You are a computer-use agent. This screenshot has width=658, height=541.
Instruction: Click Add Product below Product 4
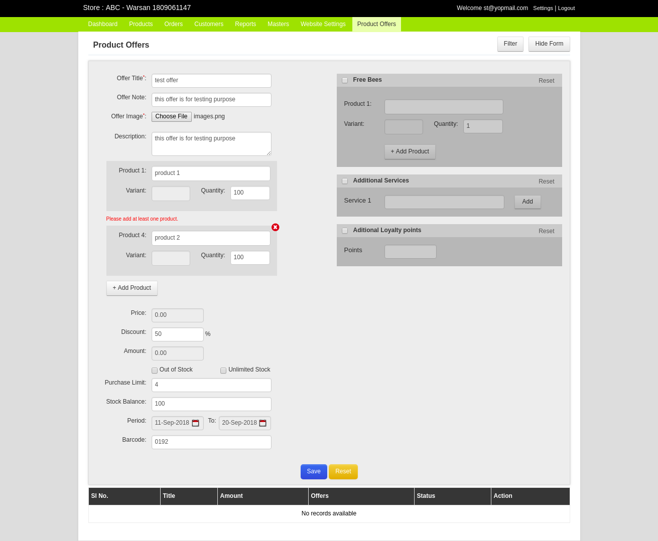tap(132, 288)
